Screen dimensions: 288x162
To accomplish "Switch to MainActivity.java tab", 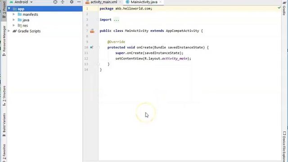I will pyautogui.click(x=144, y=2).
